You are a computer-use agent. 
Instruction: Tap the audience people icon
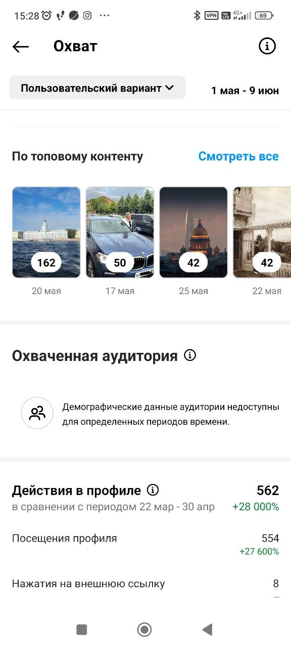37,413
